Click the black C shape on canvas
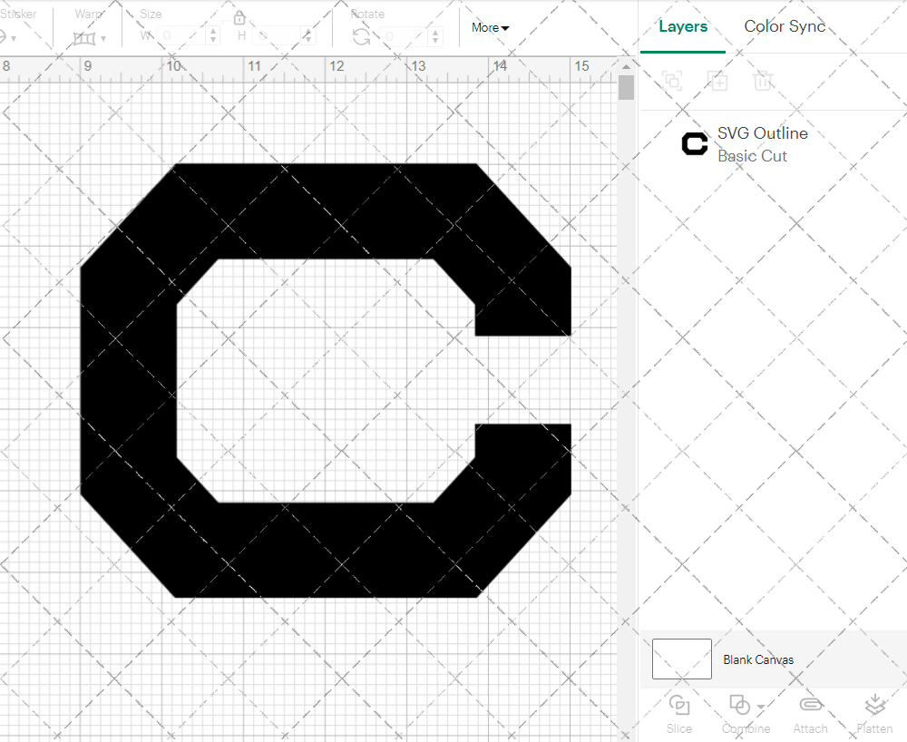Screen dimensions: 907x742 tap(127, 381)
